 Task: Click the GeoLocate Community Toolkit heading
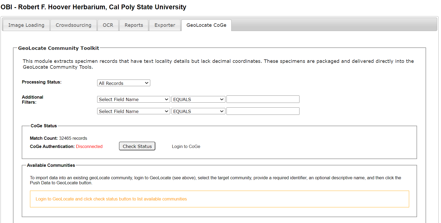coord(58,48)
